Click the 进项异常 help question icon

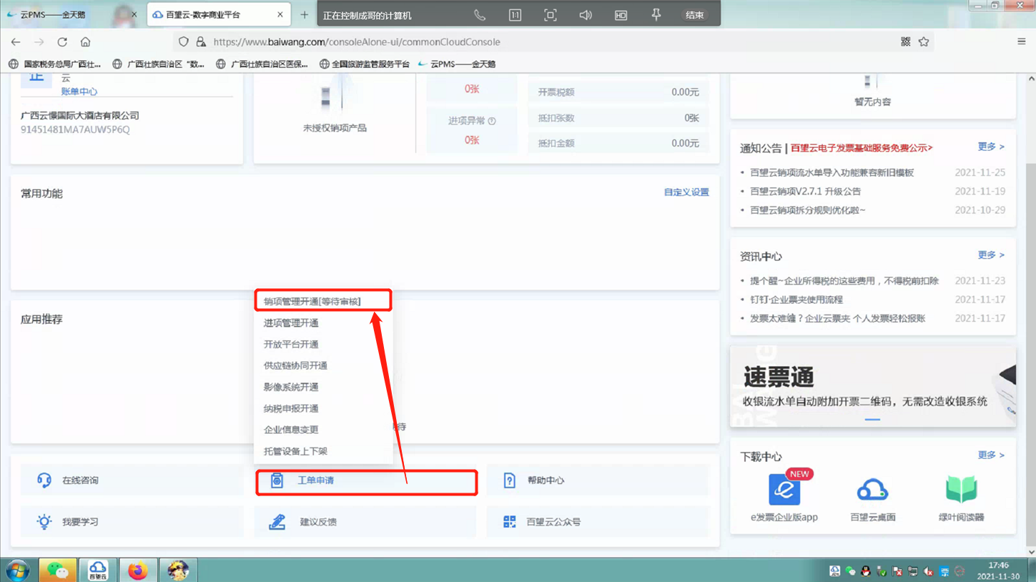(491, 122)
